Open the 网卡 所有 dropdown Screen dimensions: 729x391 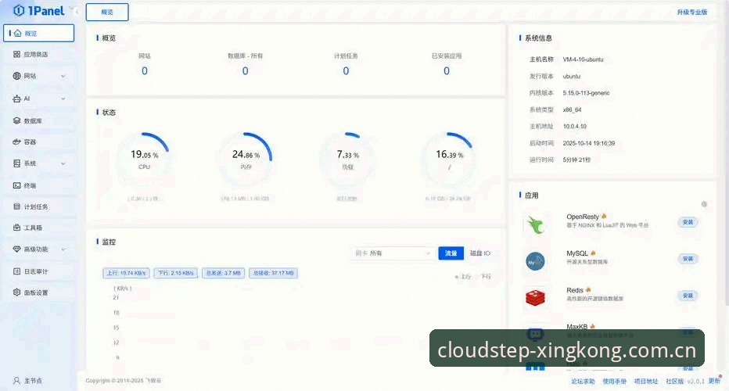click(392, 253)
